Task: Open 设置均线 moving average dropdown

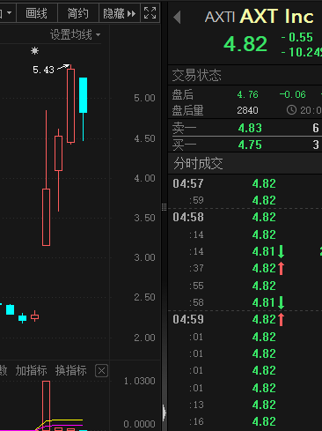Action: click(x=76, y=34)
